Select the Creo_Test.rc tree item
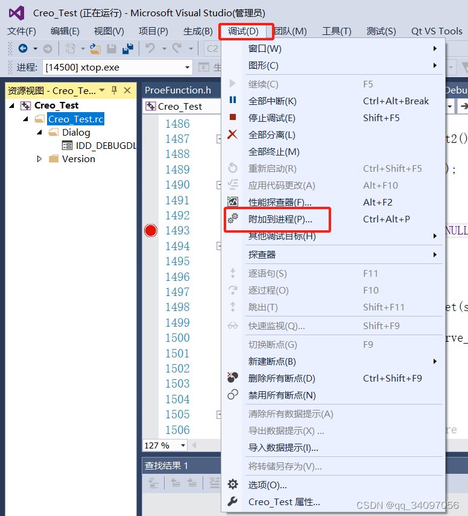The image size is (468, 516). click(76, 119)
